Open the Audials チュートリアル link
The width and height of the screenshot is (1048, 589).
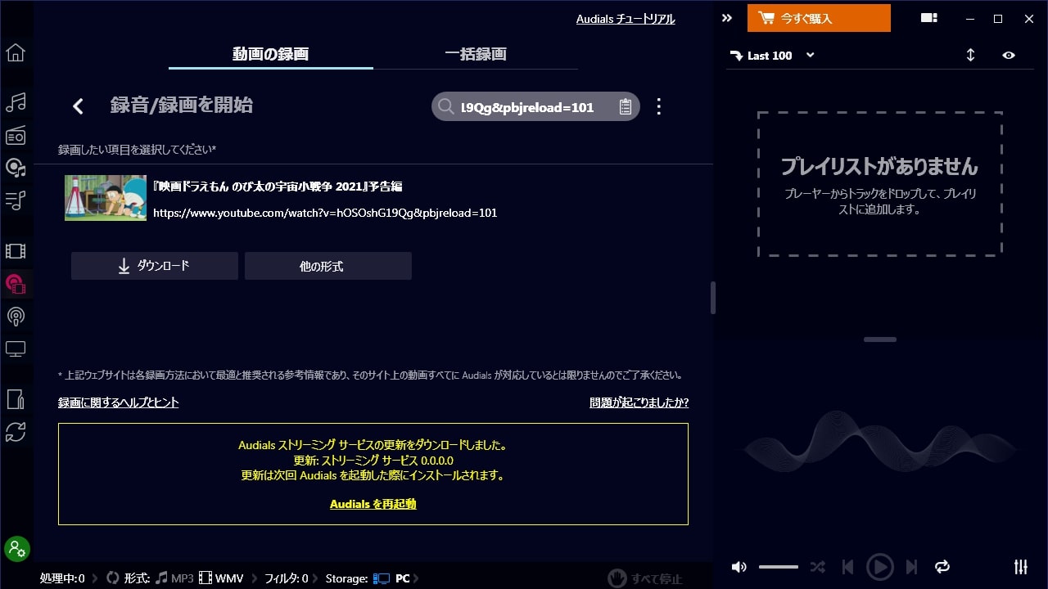(x=626, y=19)
